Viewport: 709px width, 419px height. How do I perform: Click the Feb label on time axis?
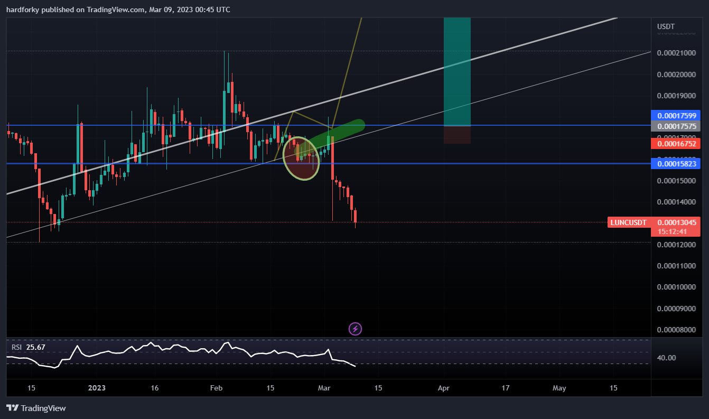click(x=217, y=388)
